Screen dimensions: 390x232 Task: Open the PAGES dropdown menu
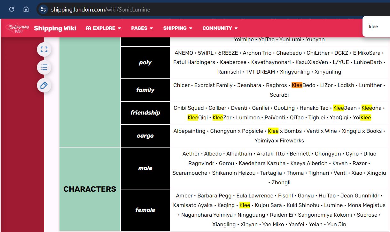tap(142, 28)
